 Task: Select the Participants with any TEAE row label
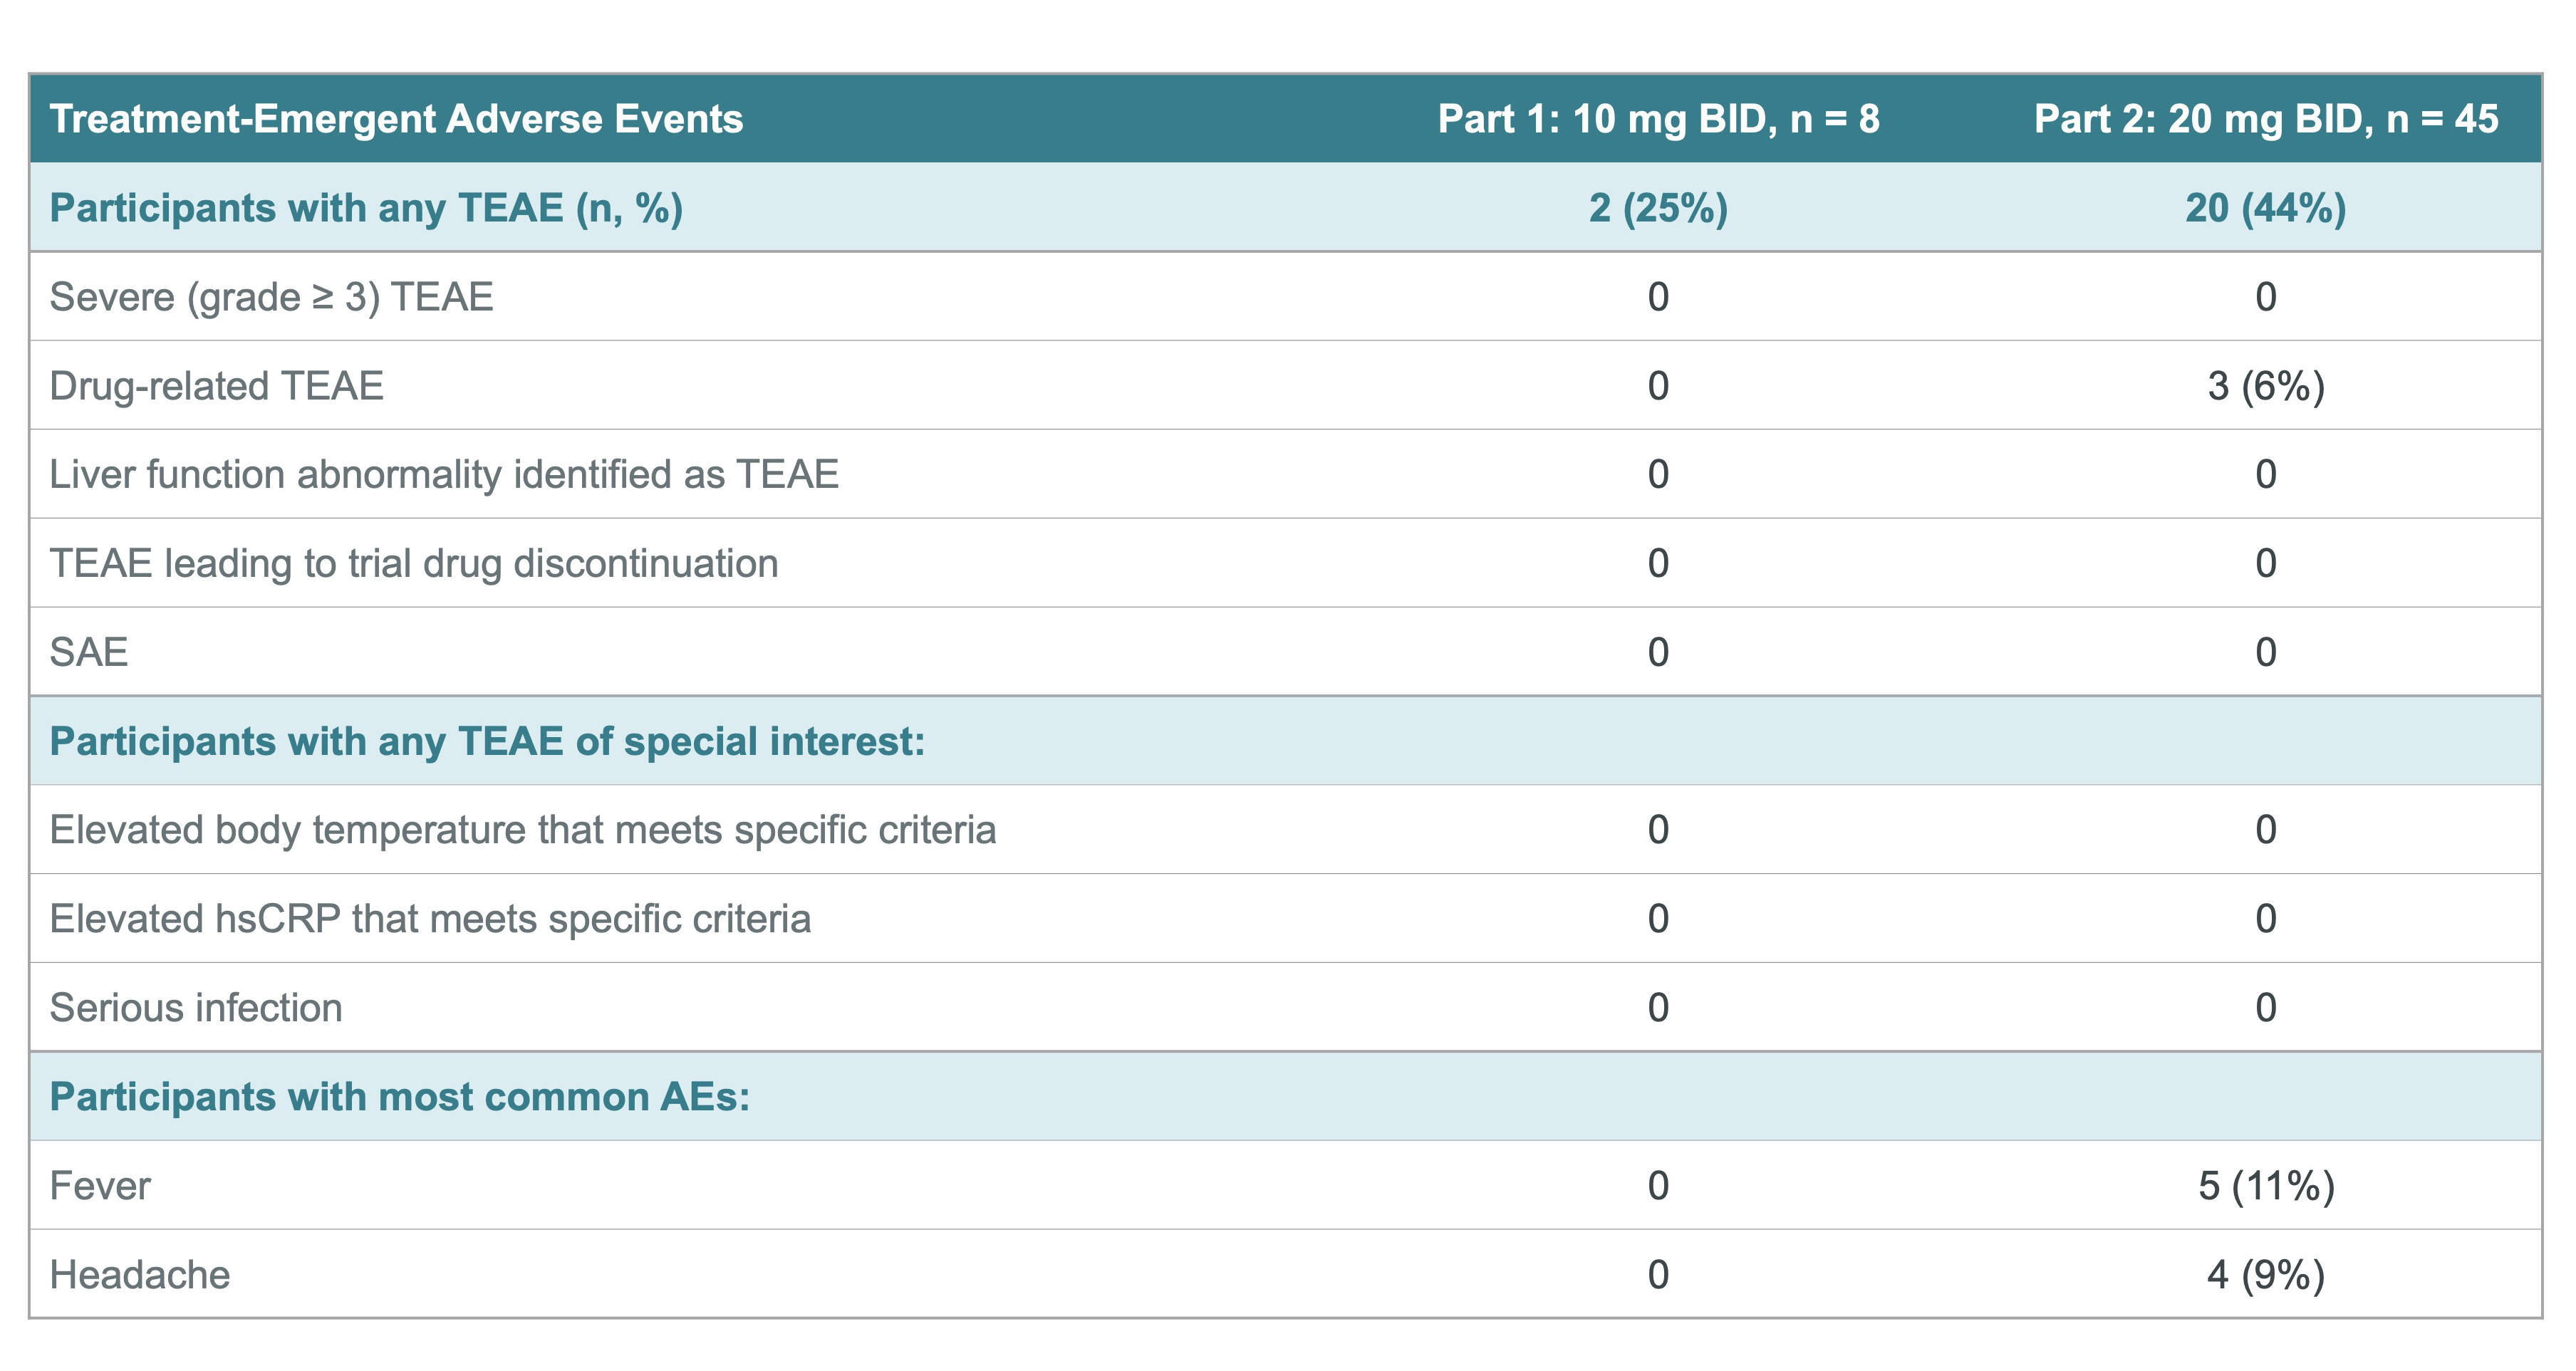(366, 208)
